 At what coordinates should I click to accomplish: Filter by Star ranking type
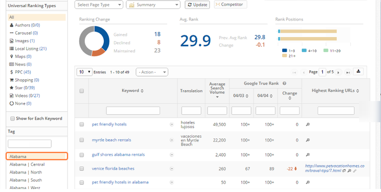(x=22, y=88)
